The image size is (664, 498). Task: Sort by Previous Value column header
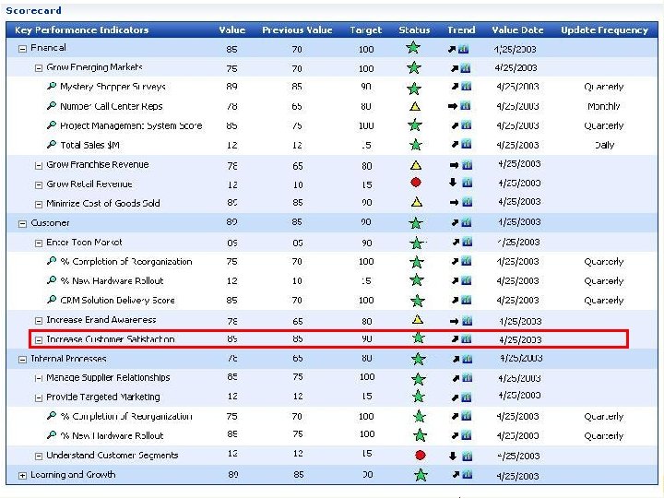click(297, 30)
